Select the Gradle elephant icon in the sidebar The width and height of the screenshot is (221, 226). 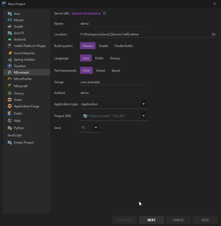[10, 27]
